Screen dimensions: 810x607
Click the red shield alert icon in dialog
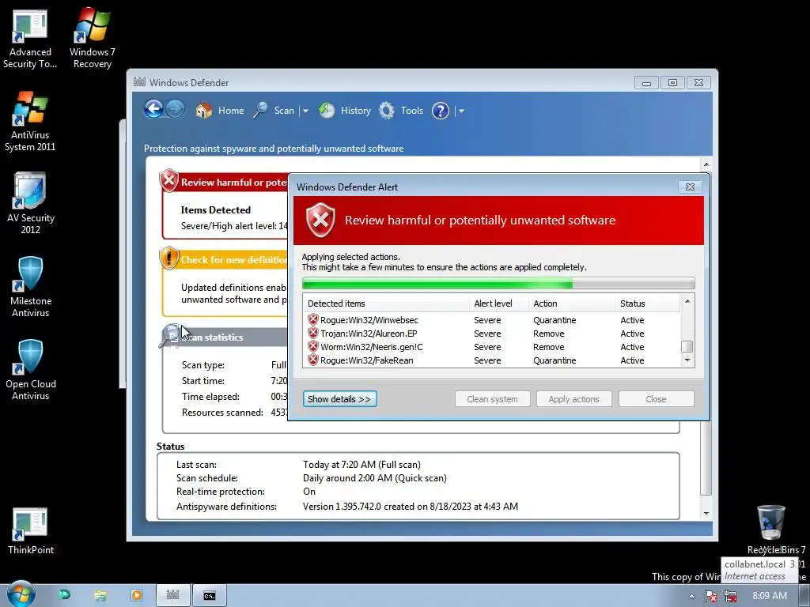320,220
